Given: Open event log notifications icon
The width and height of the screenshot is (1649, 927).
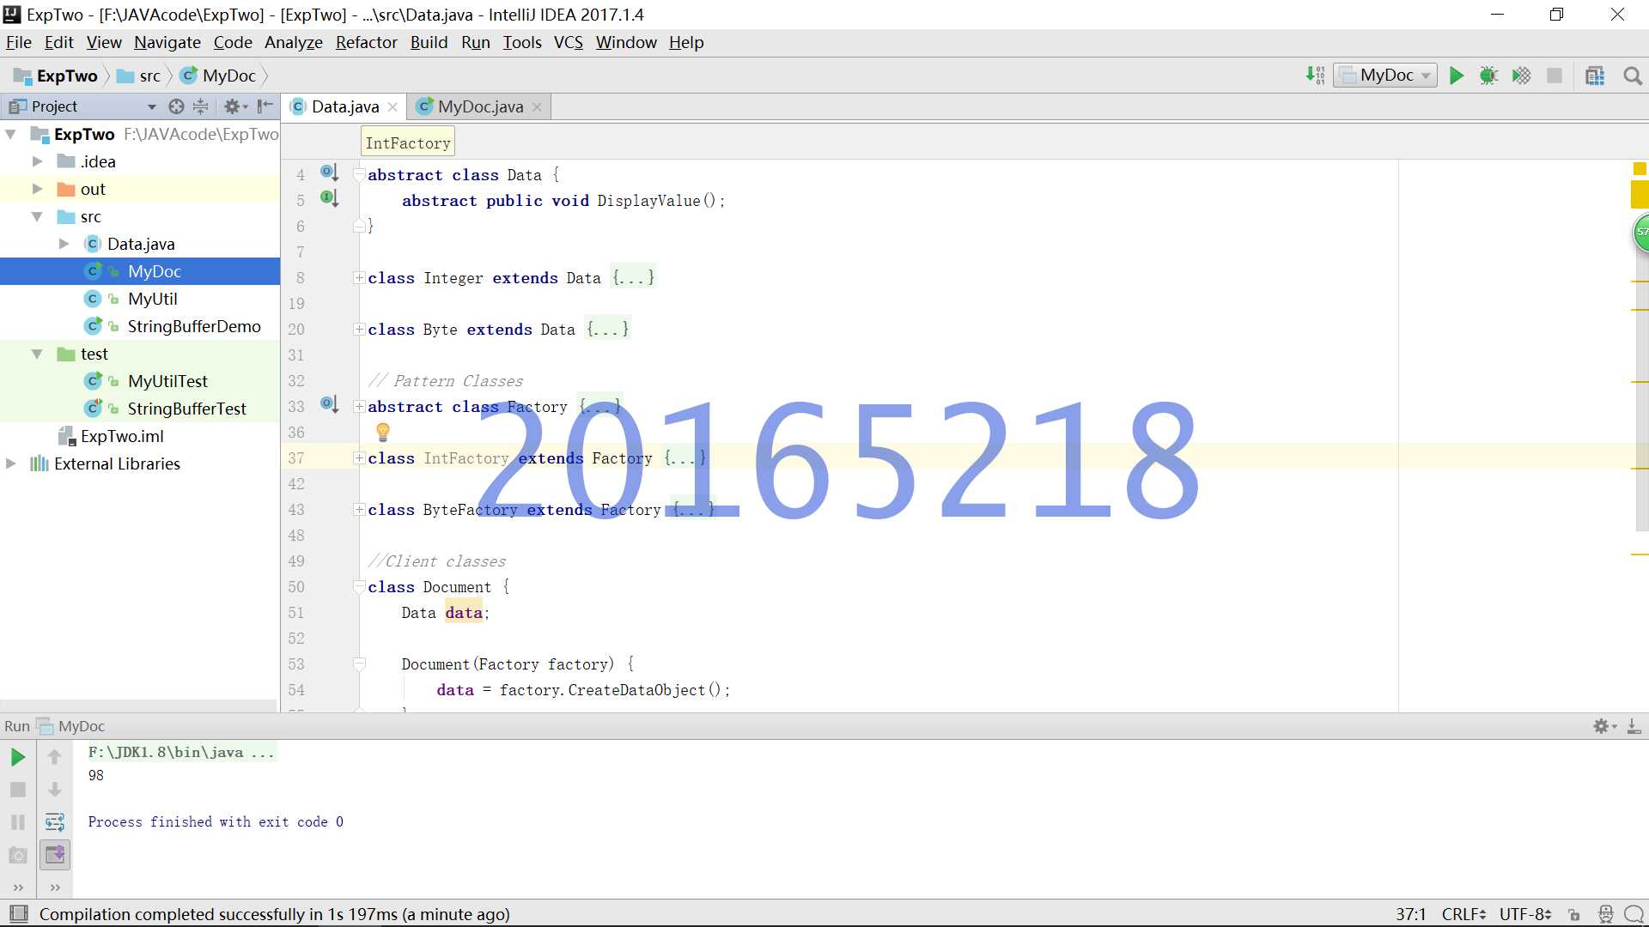Looking at the screenshot, I should [x=1634, y=915].
